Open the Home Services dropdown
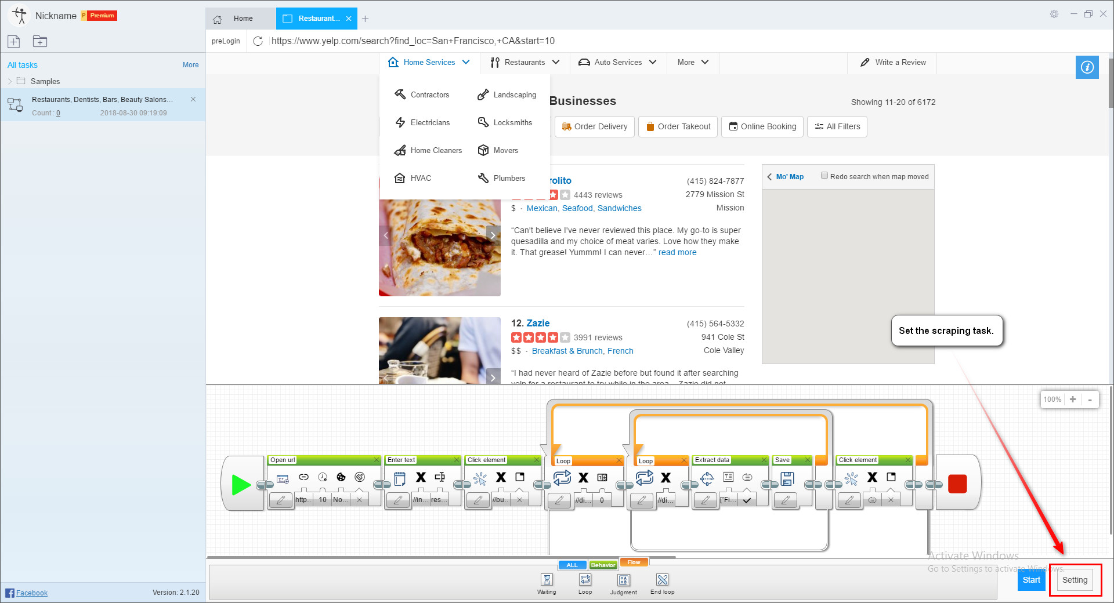This screenshot has height=603, width=1114. pos(429,62)
